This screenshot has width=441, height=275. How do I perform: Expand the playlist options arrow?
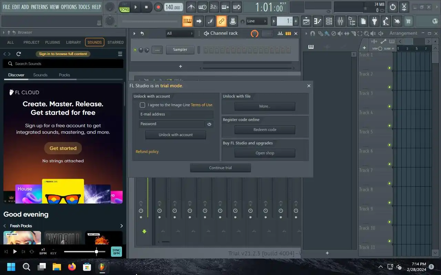click(306, 33)
